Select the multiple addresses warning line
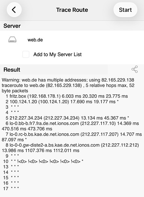Viewport: 144px width, 197px height. point(68,80)
